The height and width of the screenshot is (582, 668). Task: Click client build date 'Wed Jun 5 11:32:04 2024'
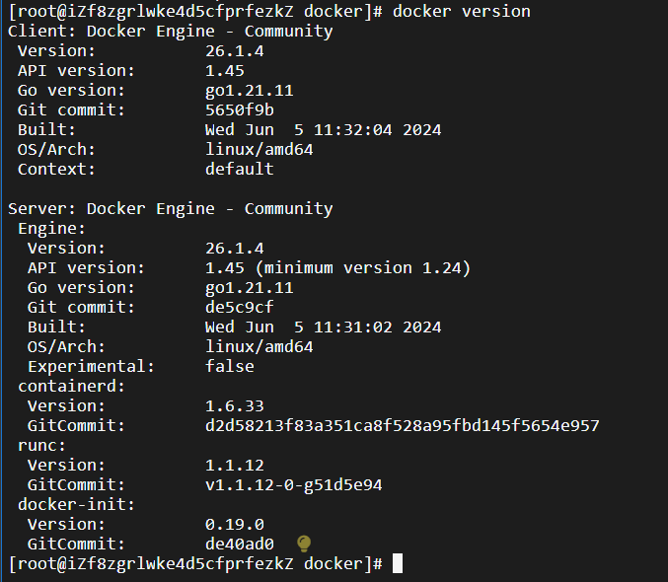click(x=323, y=129)
